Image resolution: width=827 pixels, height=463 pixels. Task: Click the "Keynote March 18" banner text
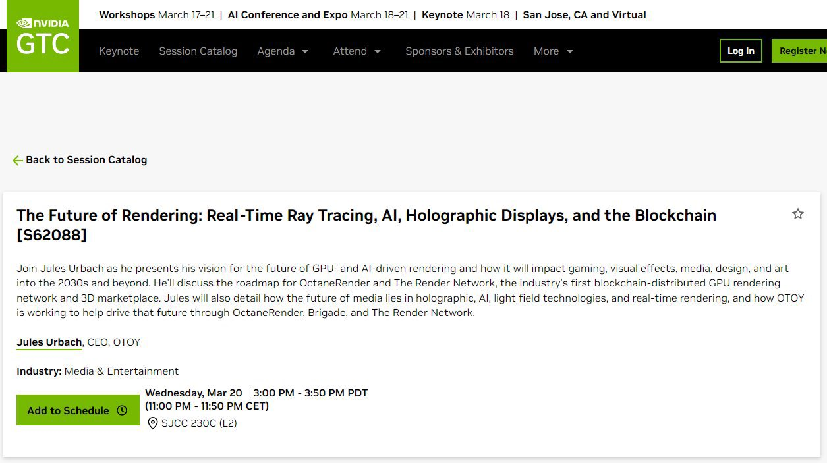click(465, 14)
